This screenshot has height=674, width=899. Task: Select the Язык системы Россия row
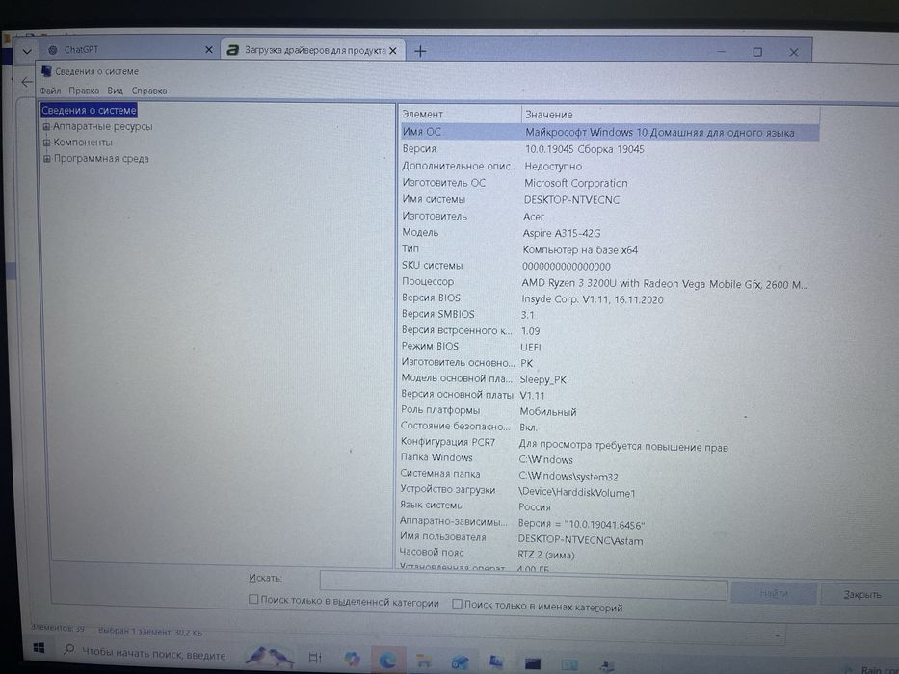[609, 506]
